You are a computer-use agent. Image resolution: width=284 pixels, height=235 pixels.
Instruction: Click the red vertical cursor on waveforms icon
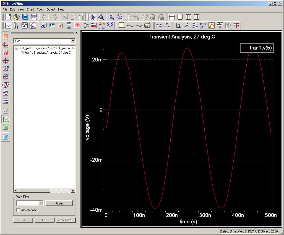coord(236,25)
